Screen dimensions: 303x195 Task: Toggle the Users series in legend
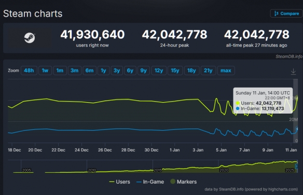120,182
